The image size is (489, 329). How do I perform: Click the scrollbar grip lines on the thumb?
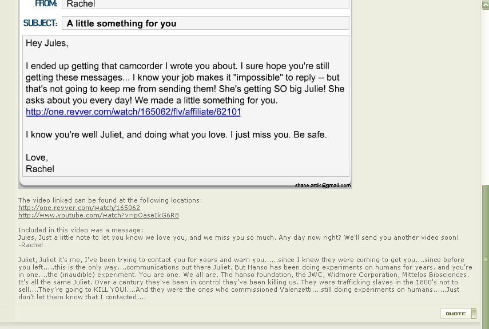click(x=486, y=259)
